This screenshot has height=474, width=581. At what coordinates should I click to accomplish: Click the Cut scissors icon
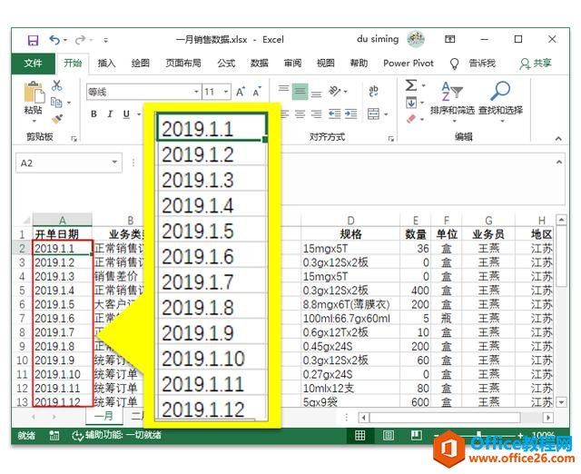[56, 85]
